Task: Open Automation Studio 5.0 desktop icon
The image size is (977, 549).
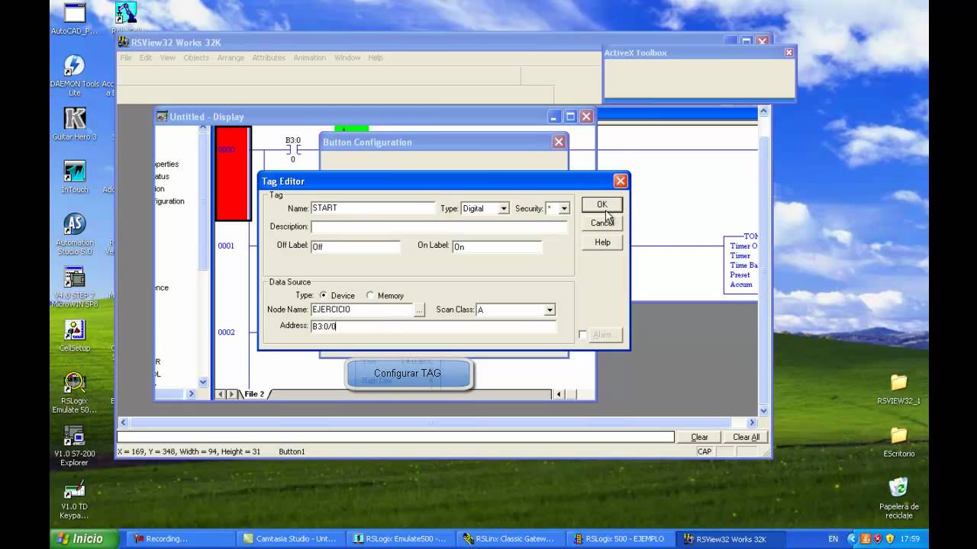Action: pyautogui.click(x=74, y=233)
